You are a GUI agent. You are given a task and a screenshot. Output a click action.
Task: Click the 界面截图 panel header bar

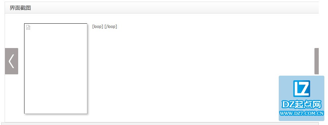(x=162, y=8)
